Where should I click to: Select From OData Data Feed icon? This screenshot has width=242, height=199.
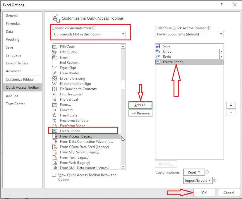[x=55, y=147]
